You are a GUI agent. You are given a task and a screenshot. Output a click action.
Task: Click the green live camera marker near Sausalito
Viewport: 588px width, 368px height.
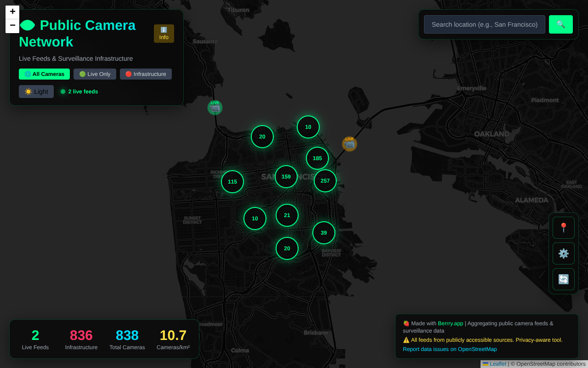[215, 108]
